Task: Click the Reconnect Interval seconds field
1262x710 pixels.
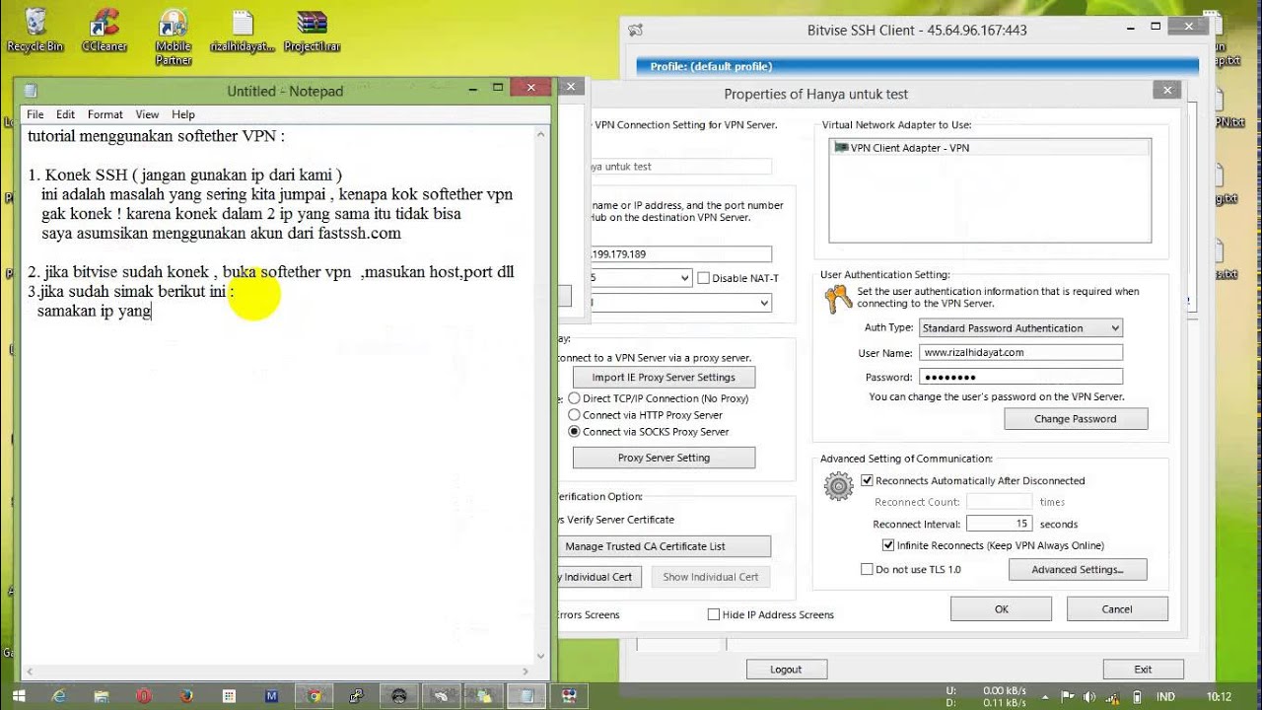Action: click(x=999, y=524)
